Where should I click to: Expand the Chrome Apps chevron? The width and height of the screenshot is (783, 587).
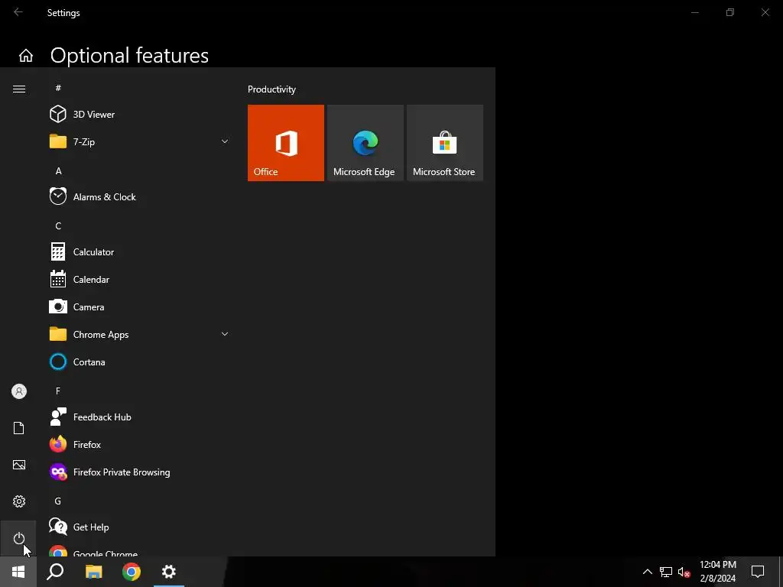click(225, 334)
